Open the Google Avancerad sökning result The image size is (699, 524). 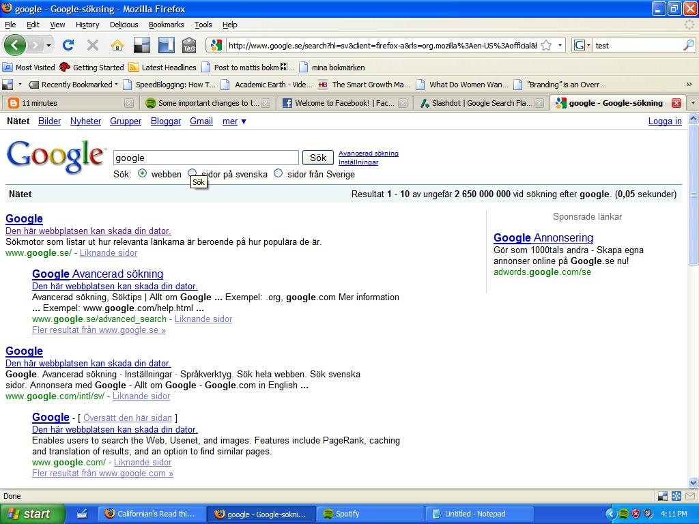coord(98,274)
